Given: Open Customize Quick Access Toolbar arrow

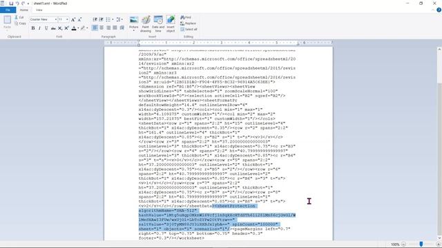Looking at the screenshot, I should click(x=28, y=3).
